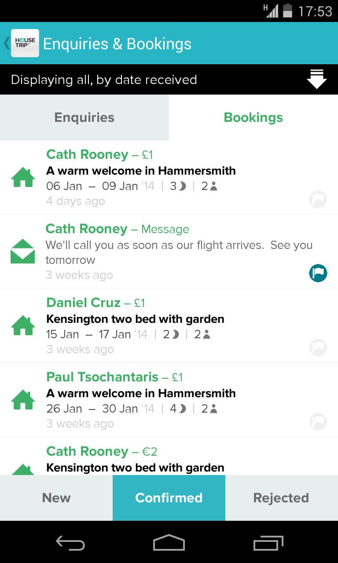Unflag Cath Rooney's message
Viewport: 338px width, 563px height.
click(318, 273)
